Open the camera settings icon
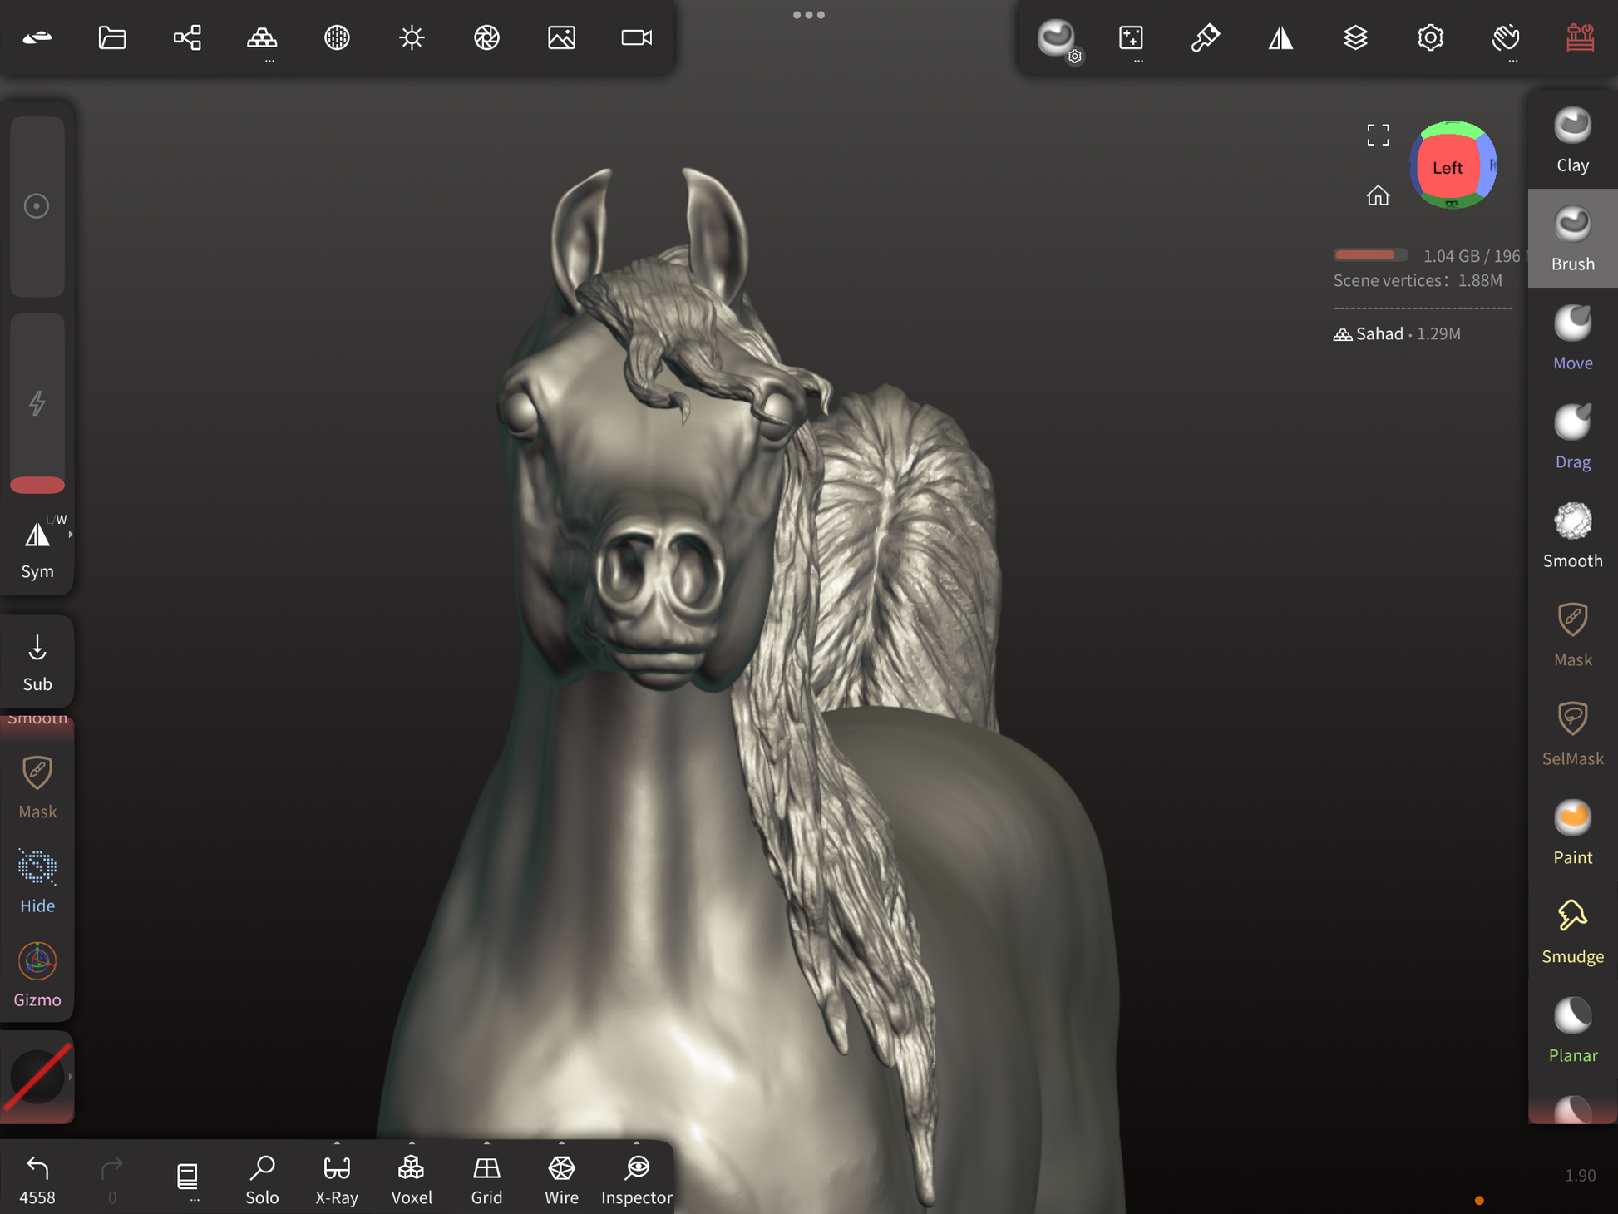 click(x=636, y=37)
